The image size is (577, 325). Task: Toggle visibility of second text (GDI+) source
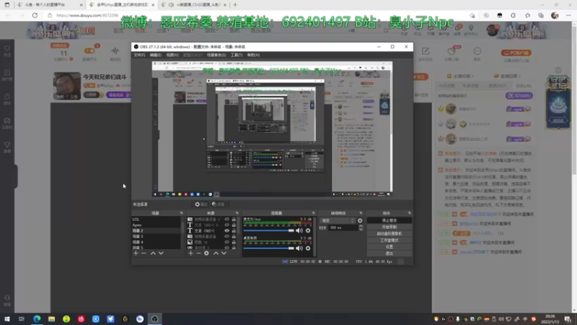[226, 230]
